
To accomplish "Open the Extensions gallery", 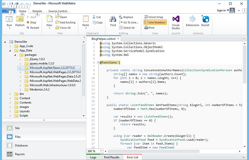I will (193, 19).
